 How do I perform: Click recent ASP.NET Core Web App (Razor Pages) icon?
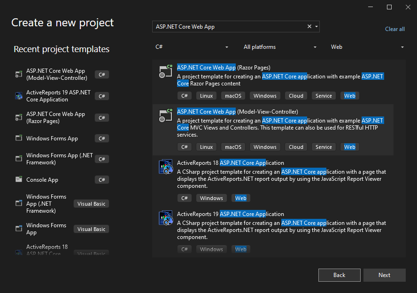pos(19,117)
